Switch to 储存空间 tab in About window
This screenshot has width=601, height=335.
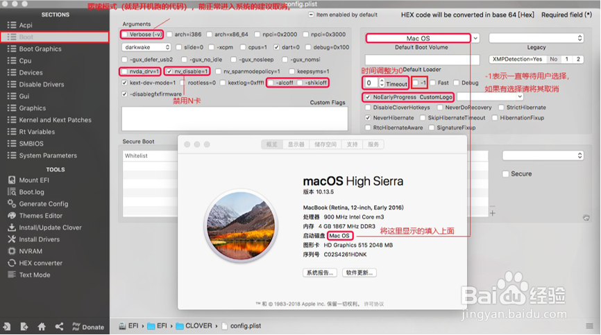(325, 144)
